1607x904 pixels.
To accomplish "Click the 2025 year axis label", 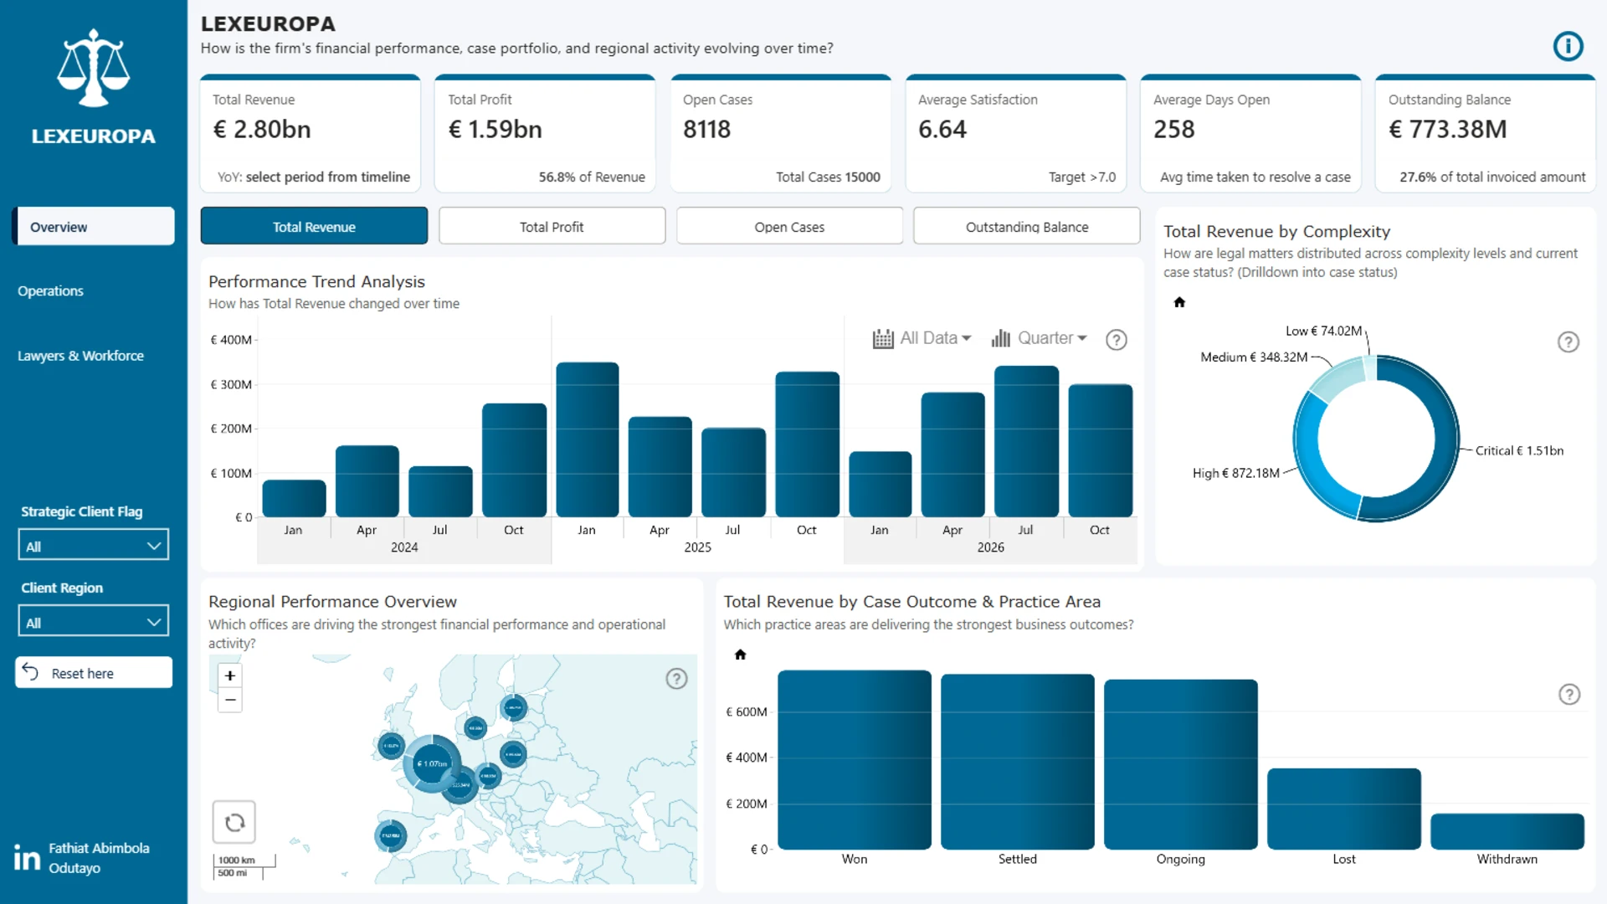I will 697,547.
